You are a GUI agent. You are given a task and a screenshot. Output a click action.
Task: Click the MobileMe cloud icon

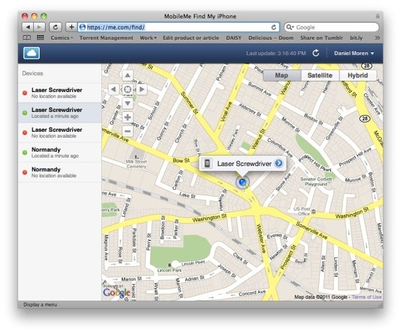point(32,53)
